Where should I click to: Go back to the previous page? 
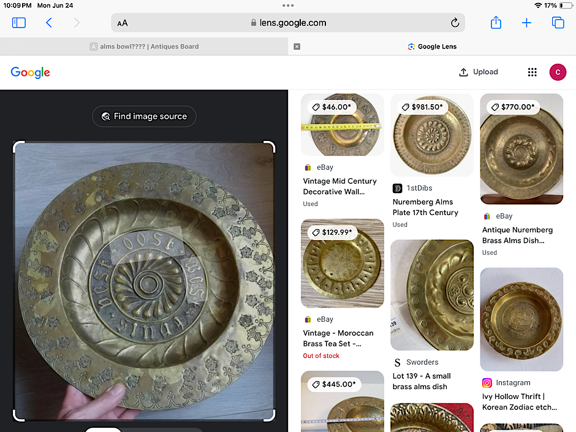(49, 23)
